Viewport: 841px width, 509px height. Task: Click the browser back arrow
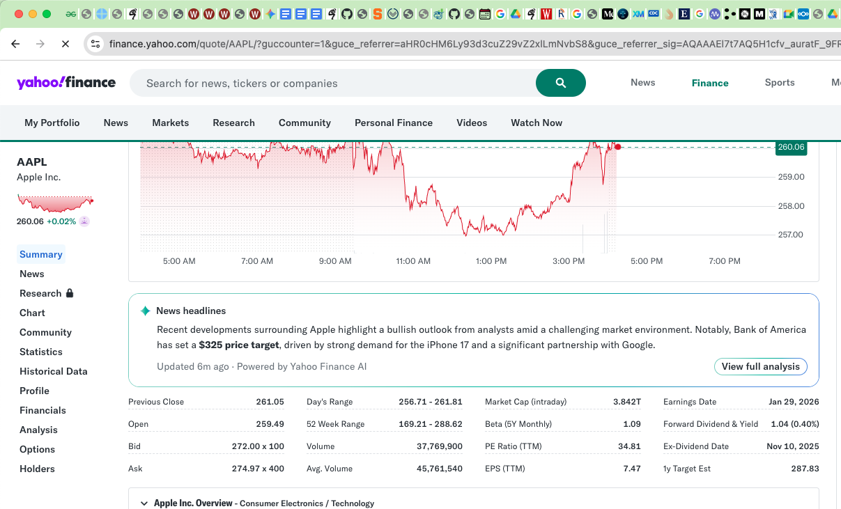click(x=15, y=44)
